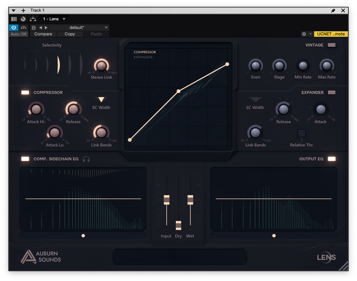Click the Attack Lo. knob
Screen dimensions: 357x281
(x=55, y=133)
